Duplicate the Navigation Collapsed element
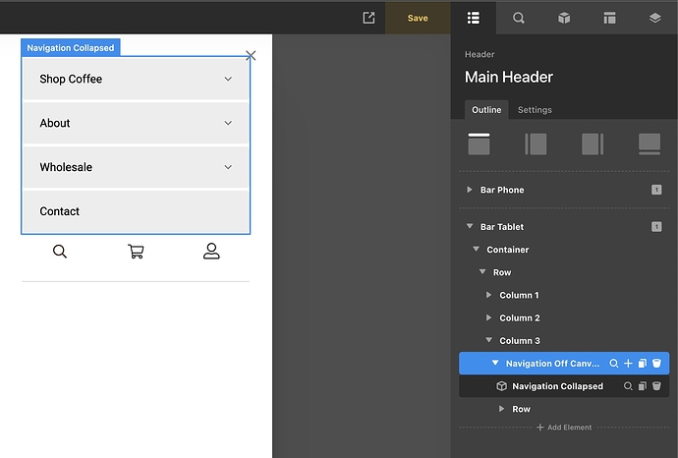 tap(643, 386)
